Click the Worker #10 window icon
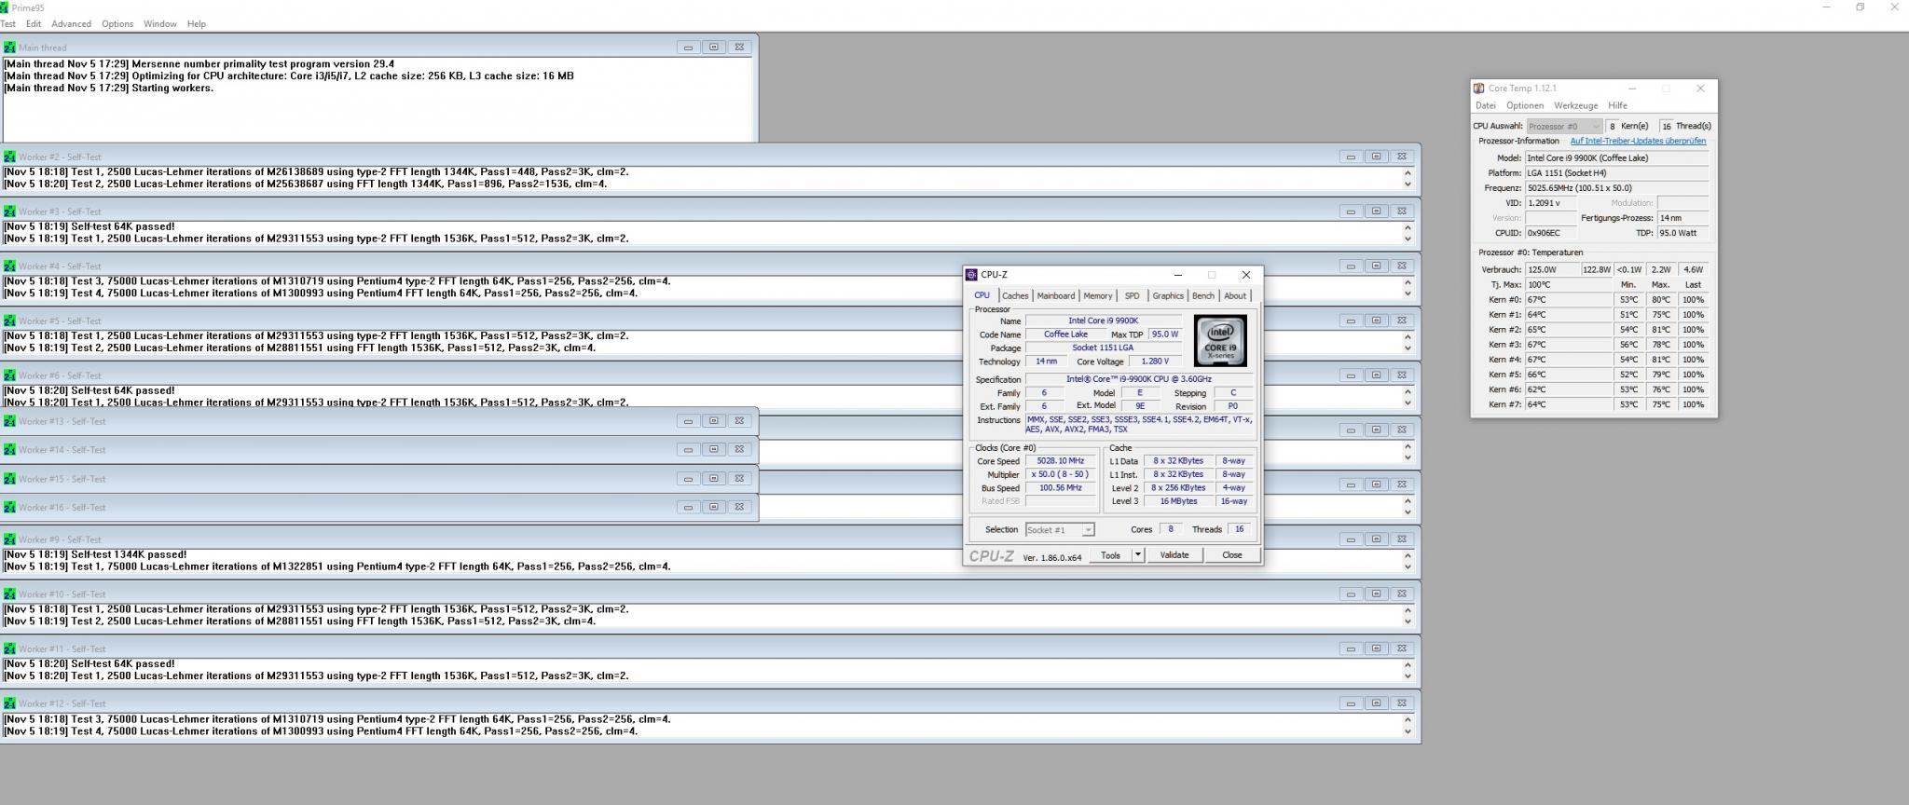1909x805 pixels. coord(9,594)
